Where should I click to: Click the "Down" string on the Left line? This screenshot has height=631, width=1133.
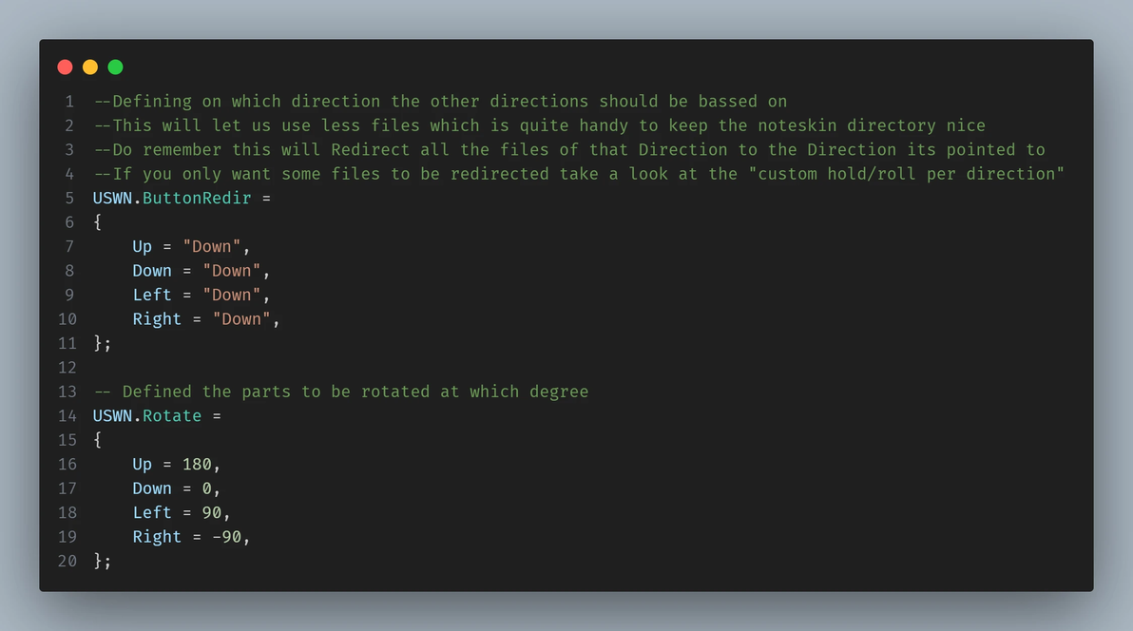[x=231, y=296]
